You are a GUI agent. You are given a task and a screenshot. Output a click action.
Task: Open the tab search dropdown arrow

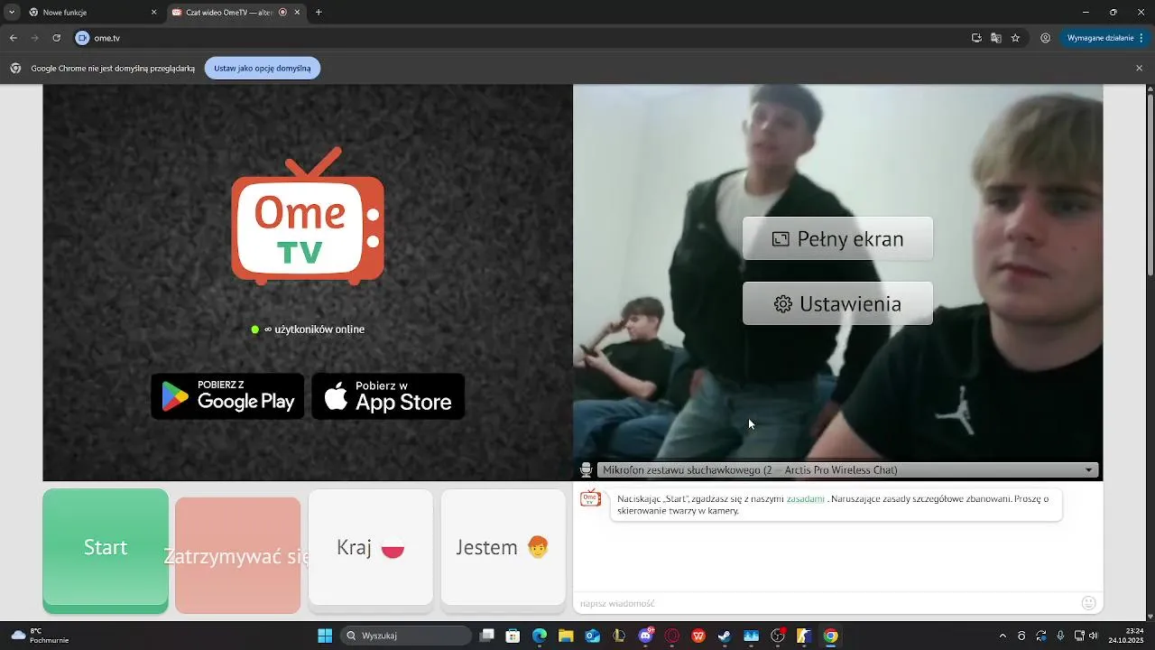pos(12,13)
